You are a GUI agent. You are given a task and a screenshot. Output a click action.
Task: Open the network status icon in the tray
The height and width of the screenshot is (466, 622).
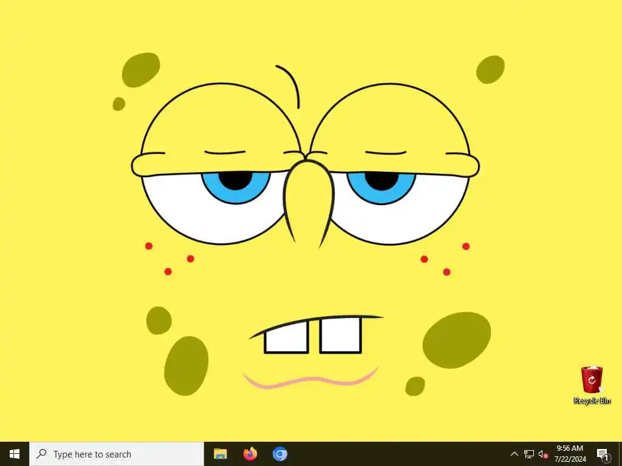click(529, 454)
